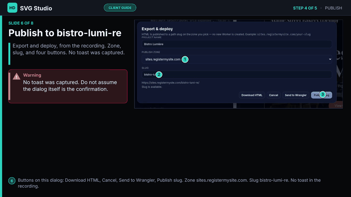Click the 'SLIDE 6 OF 8' label
Viewport: 351px width, 197px height.
(x=21, y=23)
